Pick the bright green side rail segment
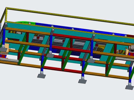The image size is (134, 100). point(26,23)
